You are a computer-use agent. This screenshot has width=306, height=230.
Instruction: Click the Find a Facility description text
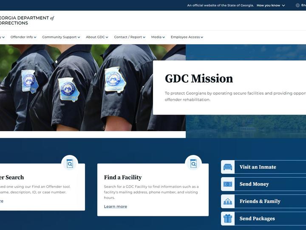pos(151,192)
